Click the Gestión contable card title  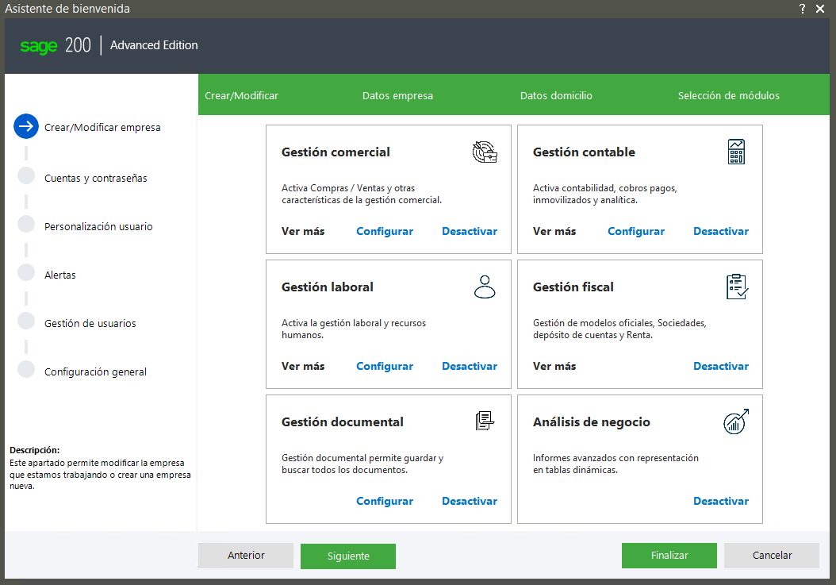[584, 152]
